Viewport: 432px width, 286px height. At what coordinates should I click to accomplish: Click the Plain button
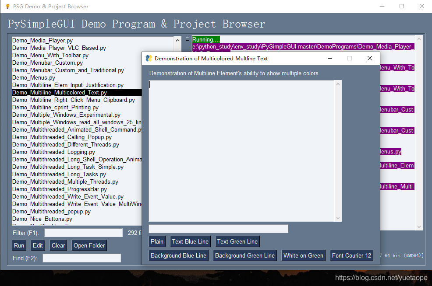pyautogui.click(x=157, y=241)
